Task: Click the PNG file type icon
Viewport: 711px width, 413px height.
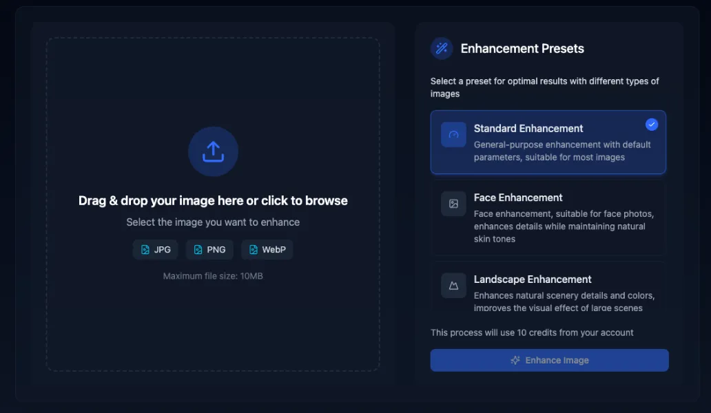Action: pyautogui.click(x=198, y=250)
